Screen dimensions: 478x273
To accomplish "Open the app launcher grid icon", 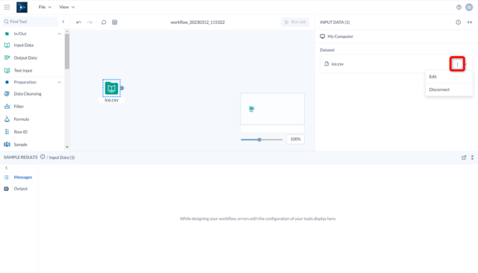I will coord(7,7).
